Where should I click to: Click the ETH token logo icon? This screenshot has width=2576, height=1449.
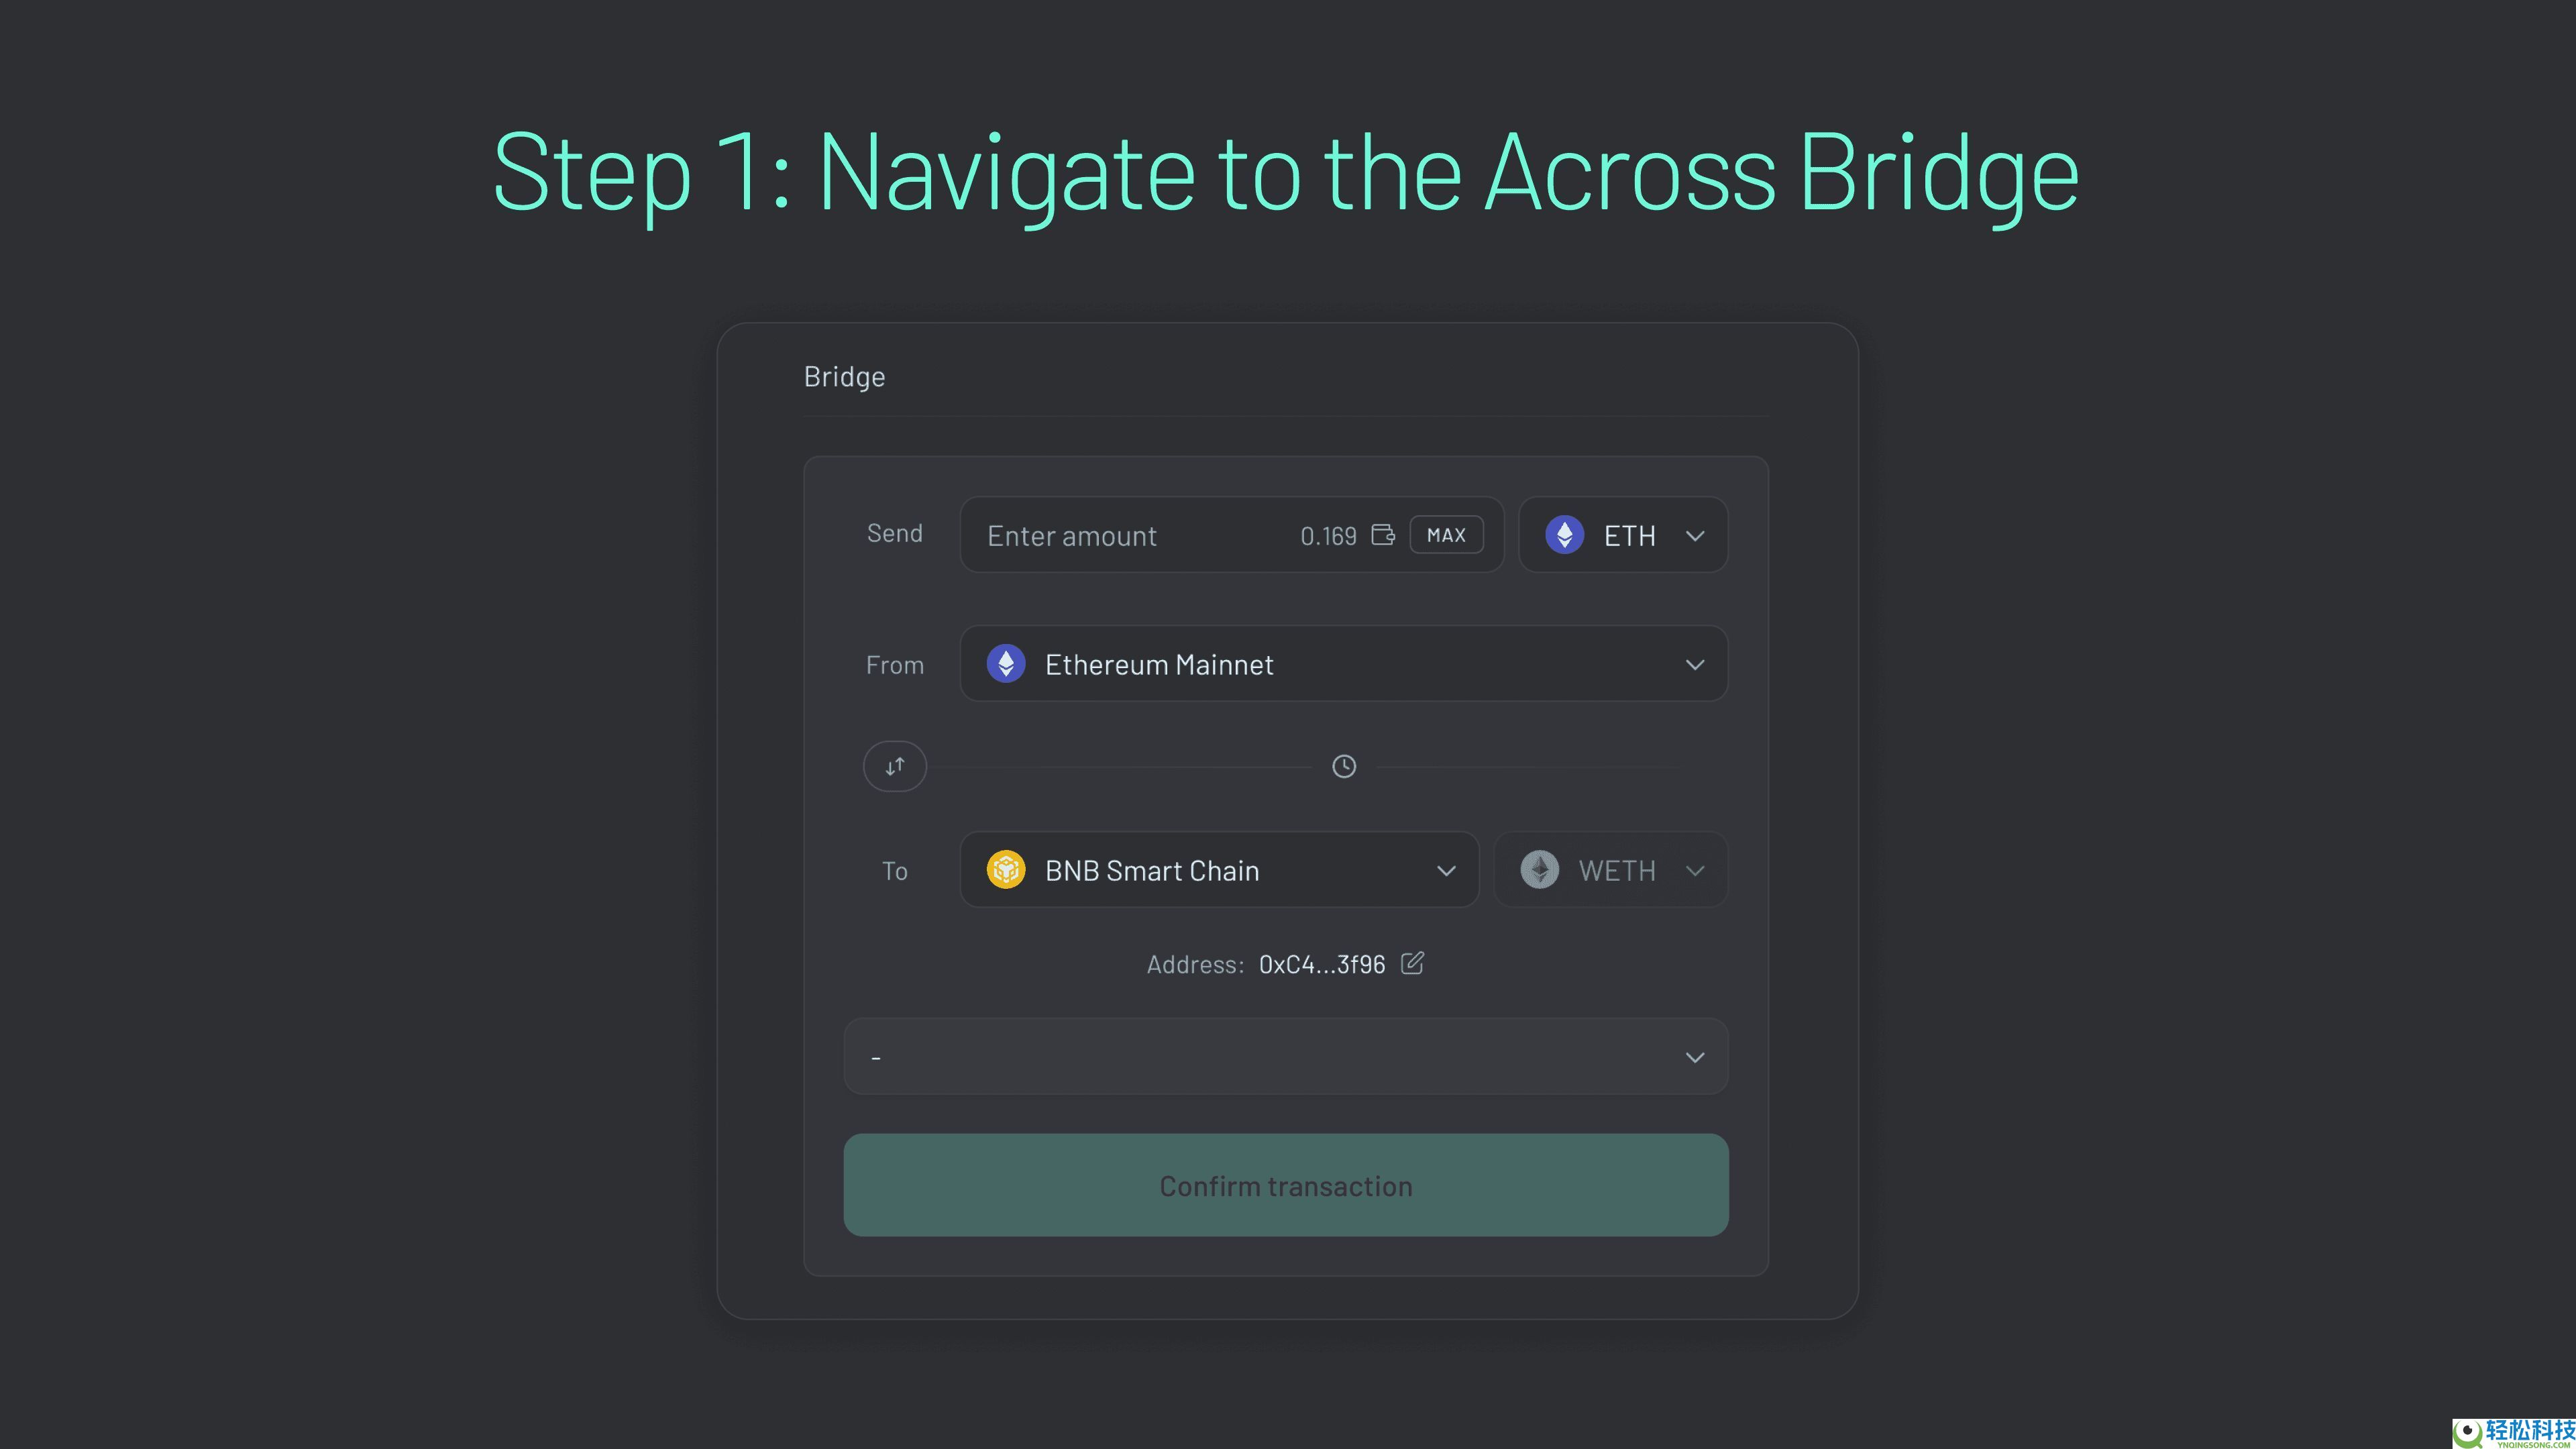point(1564,535)
